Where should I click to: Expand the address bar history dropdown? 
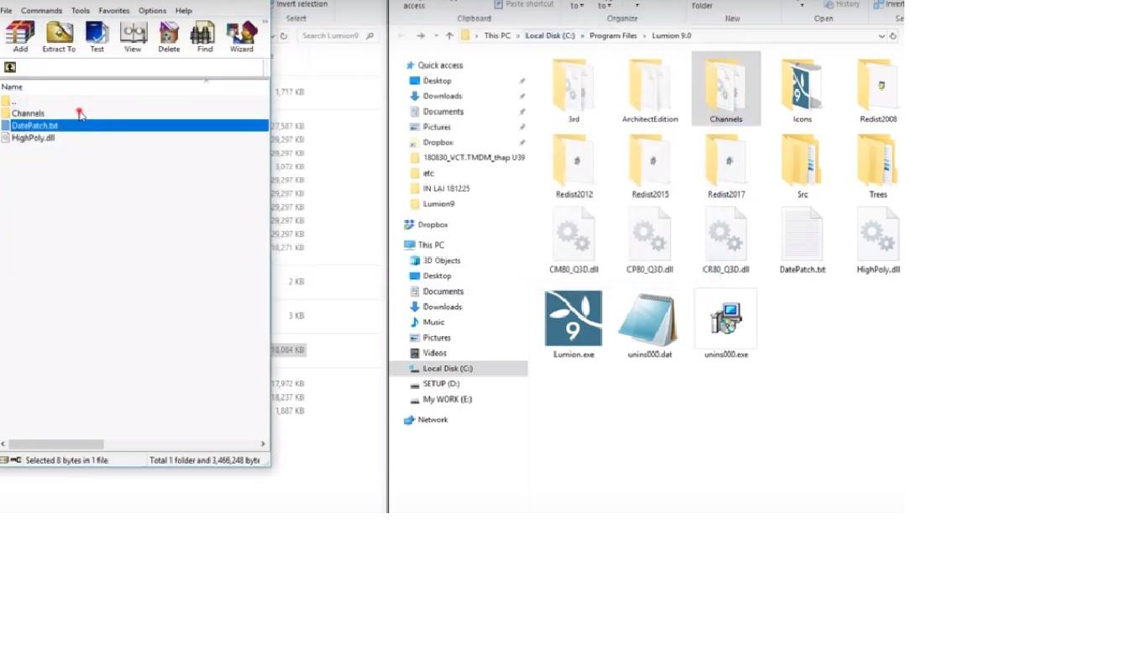[881, 36]
